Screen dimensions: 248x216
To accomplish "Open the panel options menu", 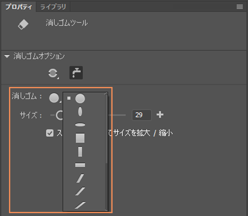I will (240, 7).
